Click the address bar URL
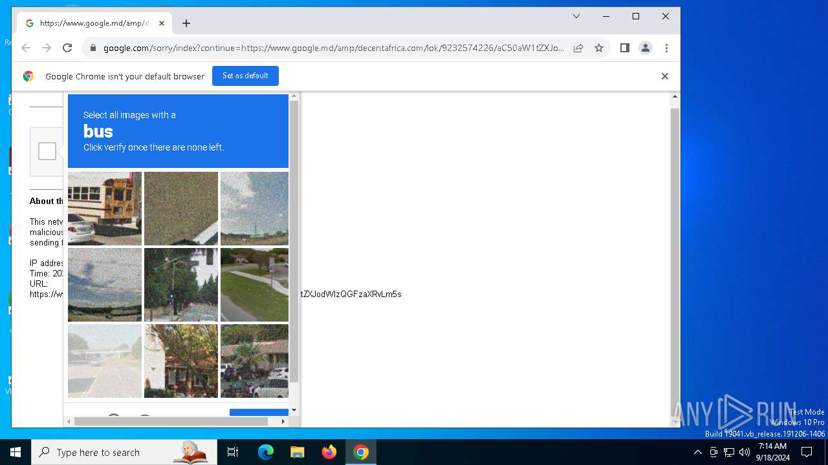The image size is (828, 465). pyautogui.click(x=334, y=48)
